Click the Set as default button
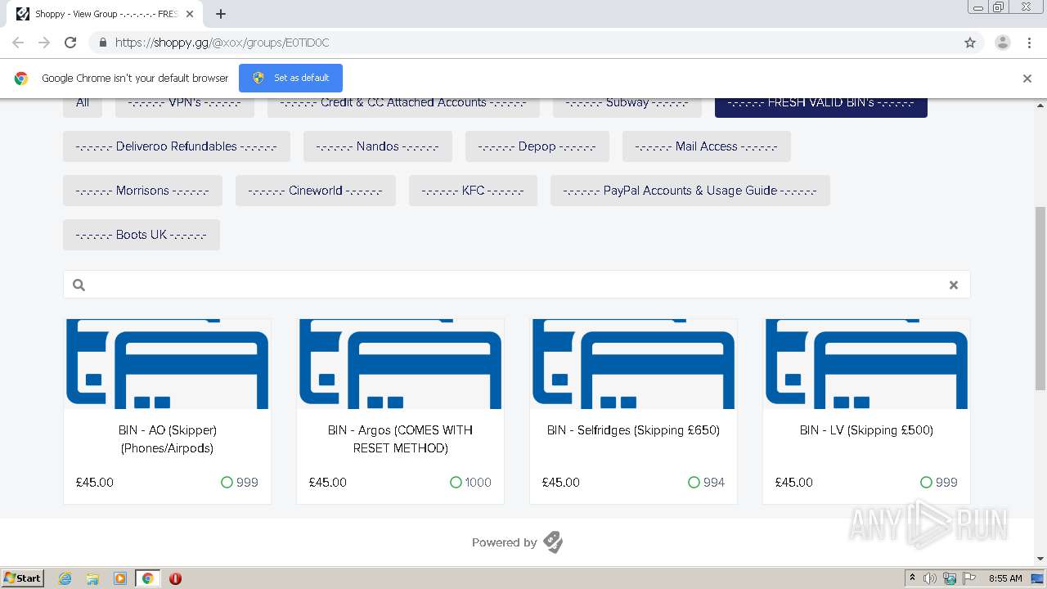This screenshot has height=589, width=1047. click(x=290, y=78)
